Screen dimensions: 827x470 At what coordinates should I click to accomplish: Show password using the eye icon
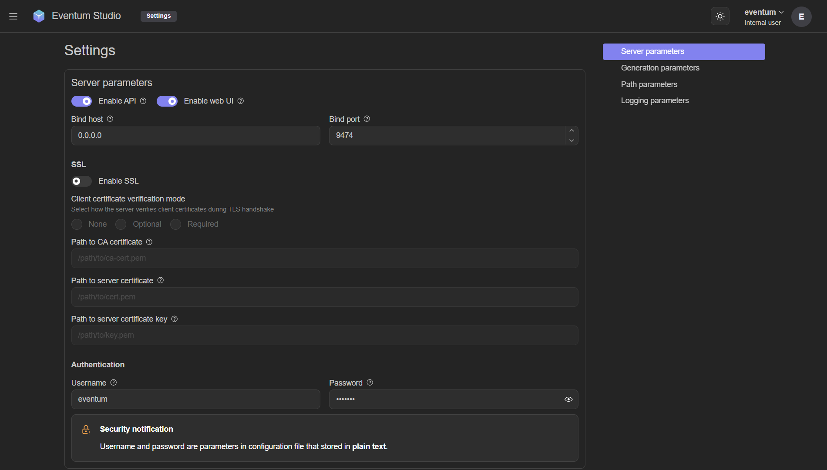pyautogui.click(x=568, y=399)
